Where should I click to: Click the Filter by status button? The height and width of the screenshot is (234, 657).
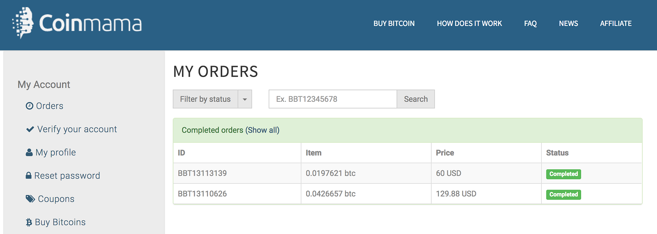point(205,99)
